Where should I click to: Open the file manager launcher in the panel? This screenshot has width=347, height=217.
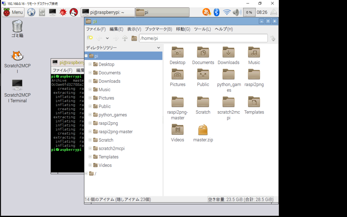(42, 12)
